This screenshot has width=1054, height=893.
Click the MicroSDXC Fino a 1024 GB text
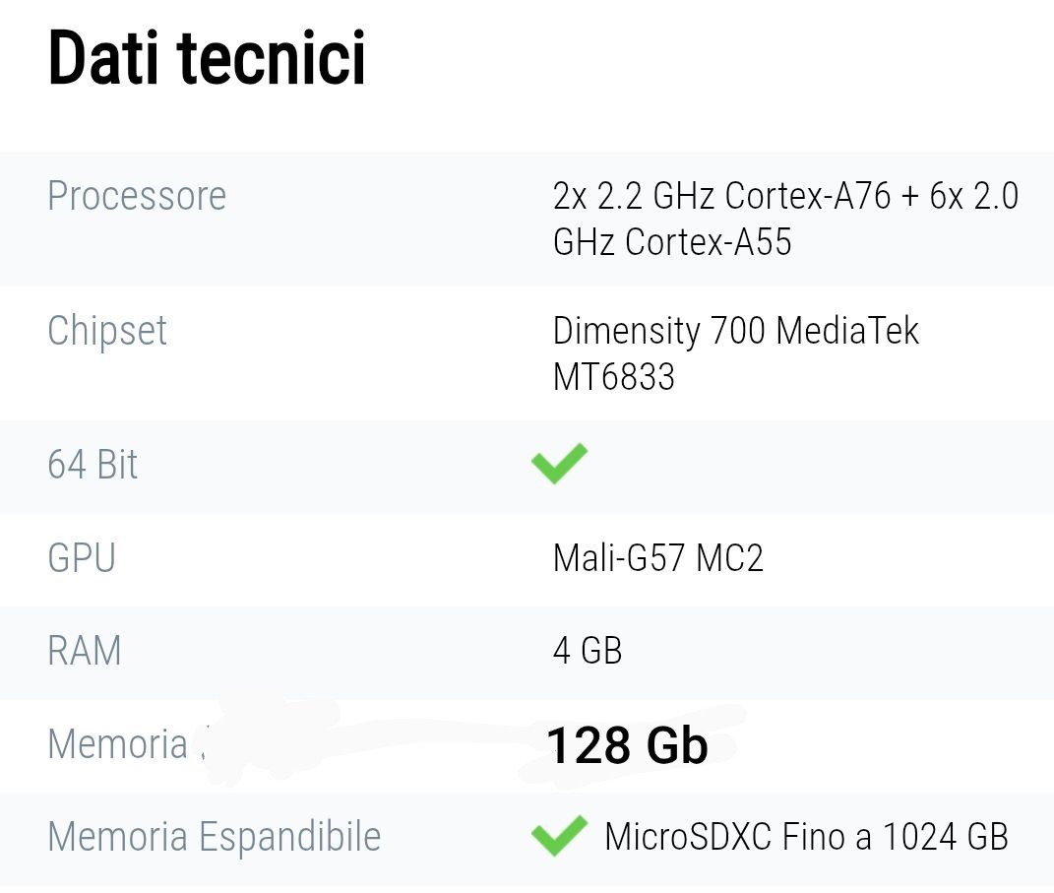coord(807,837)
